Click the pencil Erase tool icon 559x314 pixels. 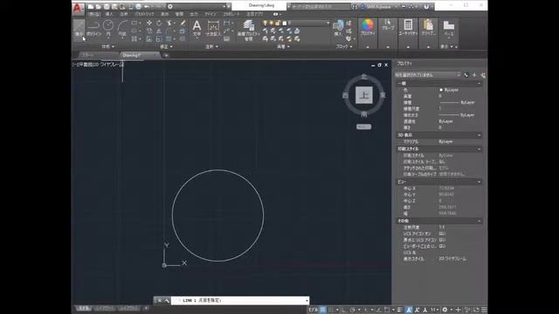click(x=183, y=23)
